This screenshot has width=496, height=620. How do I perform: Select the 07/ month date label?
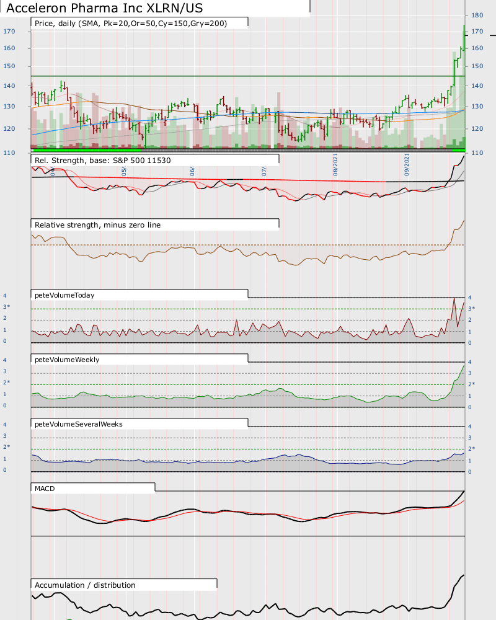click(x=264, y=171)
